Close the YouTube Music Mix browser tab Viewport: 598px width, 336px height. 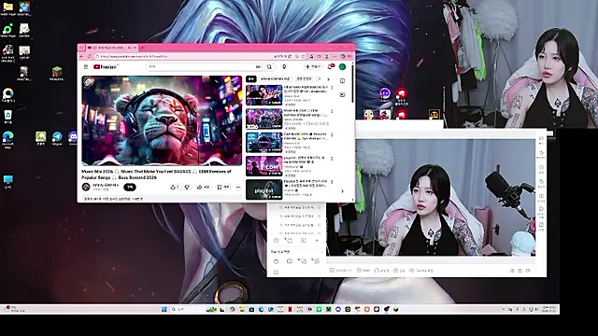coord(135,48)
